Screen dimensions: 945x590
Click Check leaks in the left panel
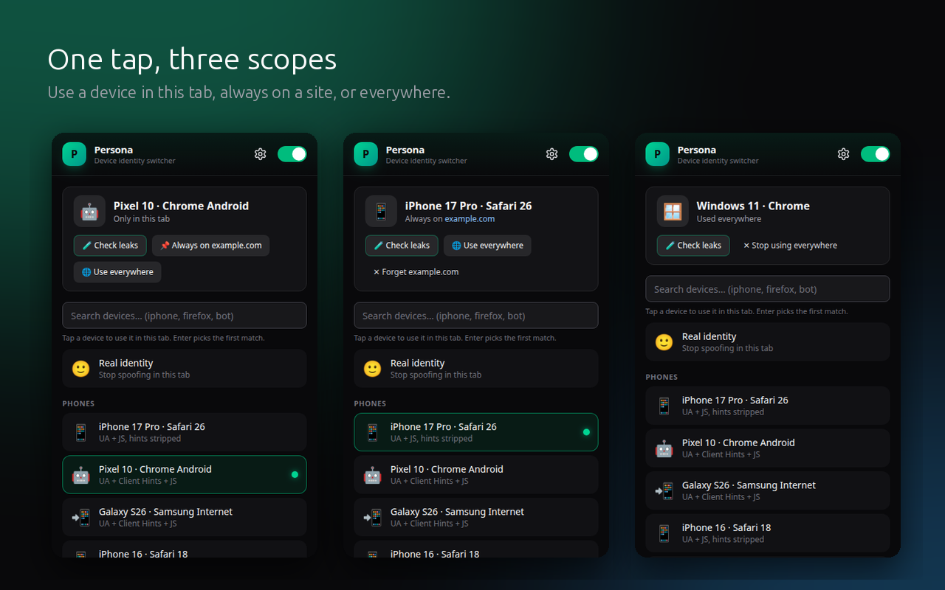pos(110,246)
